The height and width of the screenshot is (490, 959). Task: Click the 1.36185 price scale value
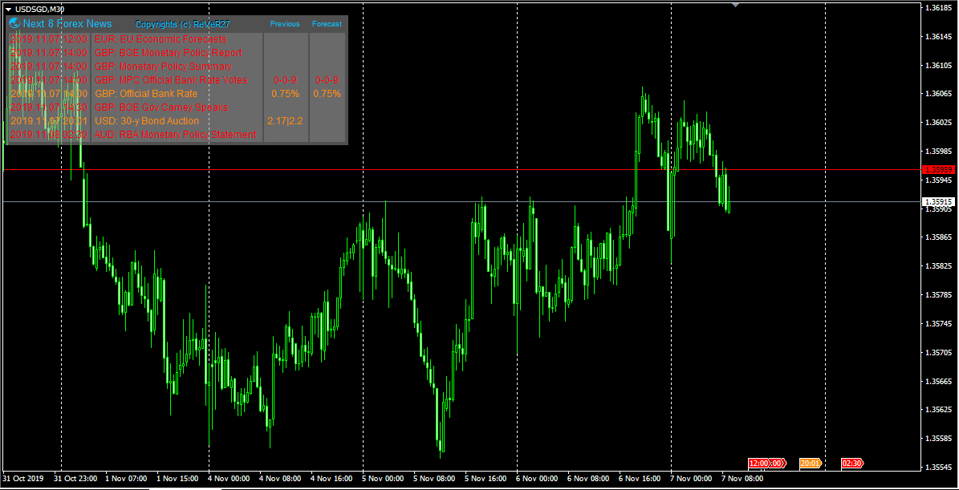(x=937, y=8)
